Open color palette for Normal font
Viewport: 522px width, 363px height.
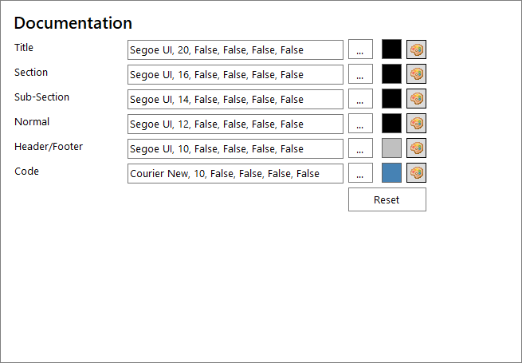416,124
